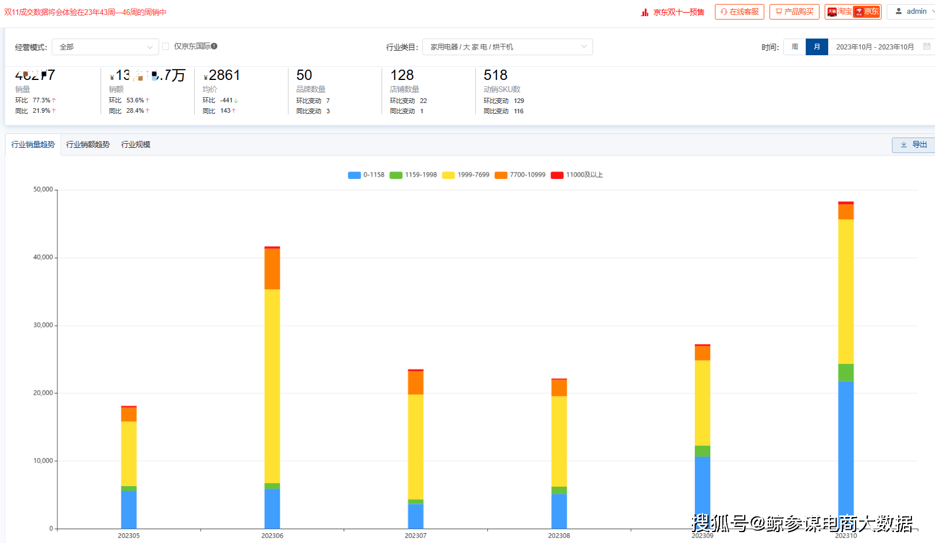
Task: Click the 均价 value ¥2861
Action: click(222, 75)
